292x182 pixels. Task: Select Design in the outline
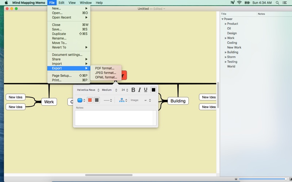[232, 33]
